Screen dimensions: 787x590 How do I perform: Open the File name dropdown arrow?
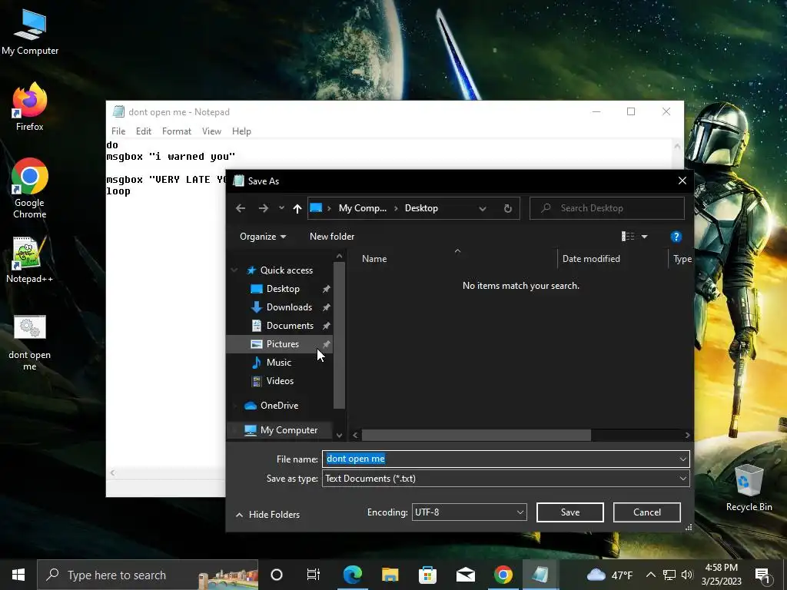(x=682, y=459)
